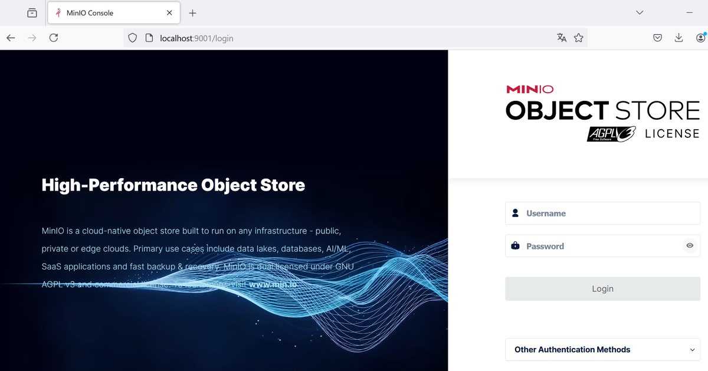Open a new browser tab

click(x=192, y=12)
